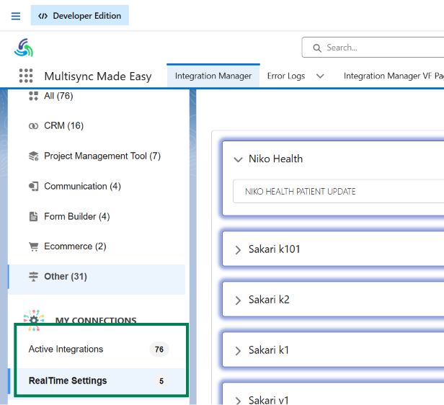Viewport: 444px width, 405px height.
Task: Expand the Sakari k101 section
Action: coord(238,249)
